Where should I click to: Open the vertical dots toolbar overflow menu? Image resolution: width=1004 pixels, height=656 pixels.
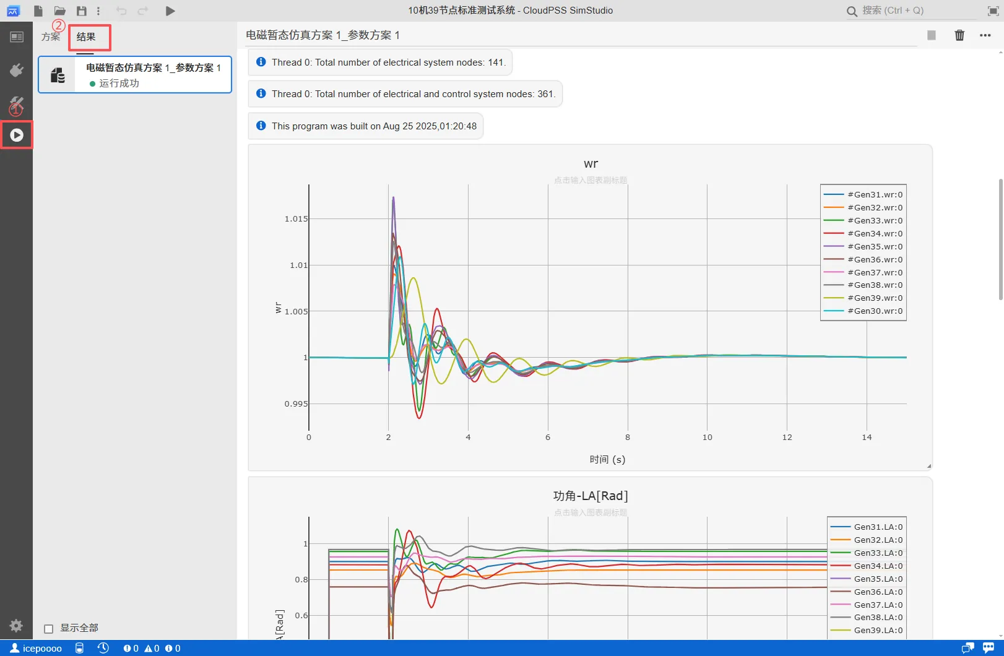98,11
